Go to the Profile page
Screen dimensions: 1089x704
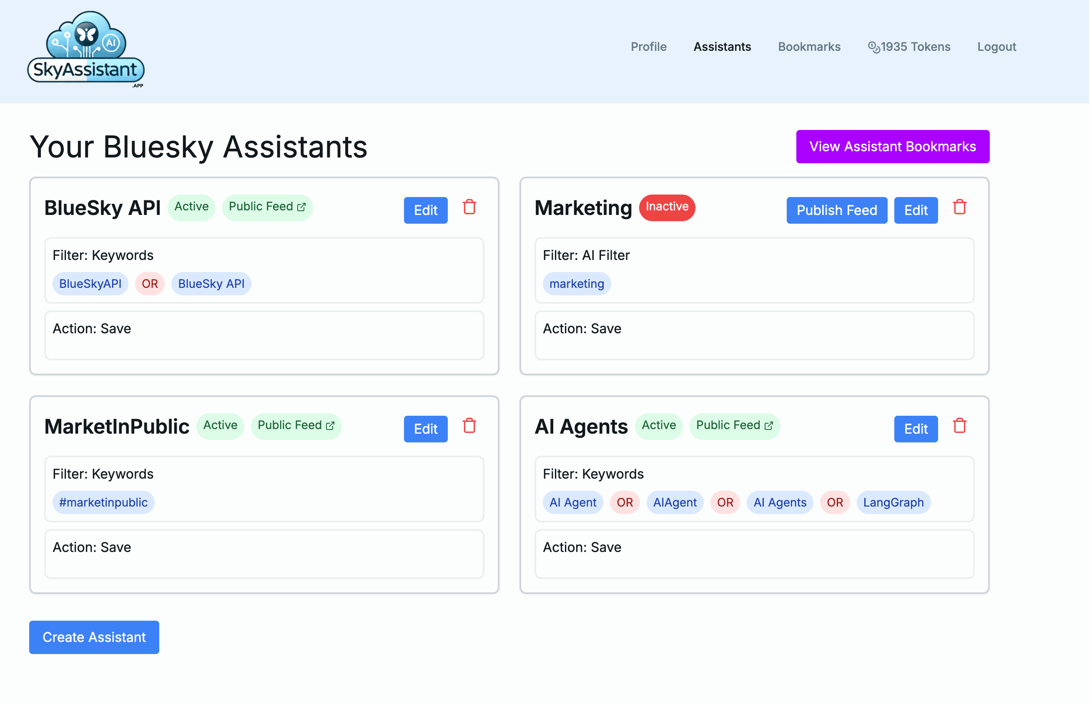[x=648, y=47]
